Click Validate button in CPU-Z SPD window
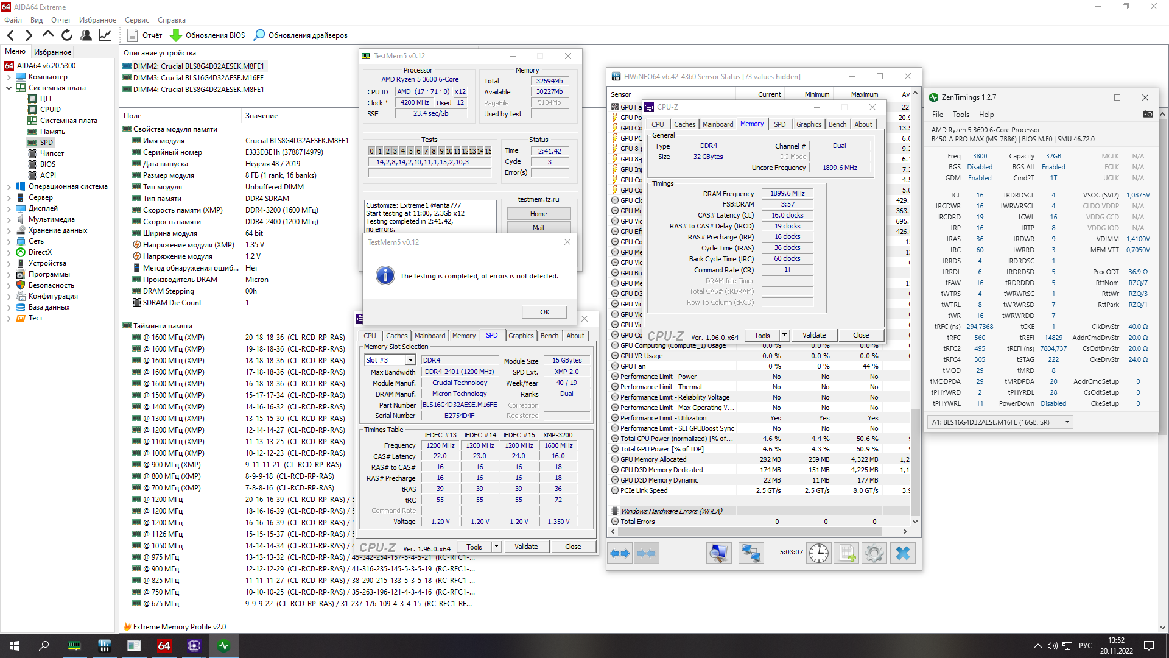Viewport: 1169px width, 658px height. coord(525,547)
